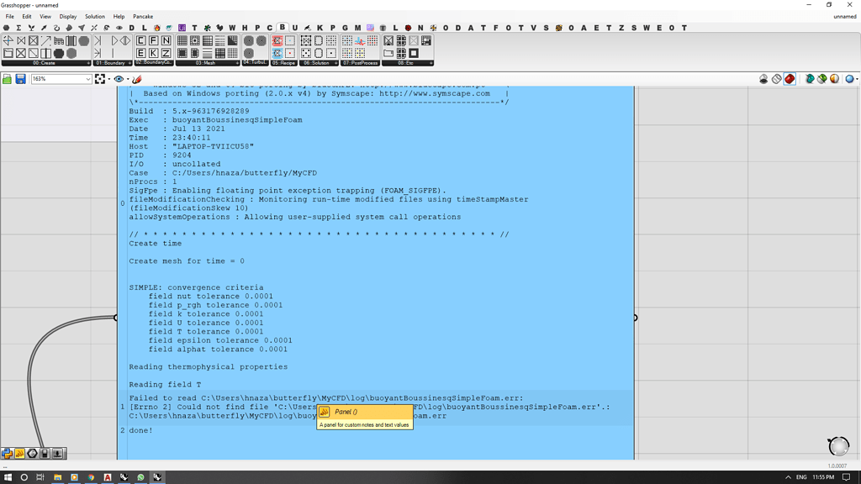Open the Solution menu

click(94, 16)
